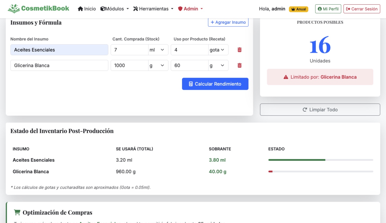This screenshot has width=386, height=223.
Task: Remove Glicerina Blanca with its trash icon
Action: 239,65
